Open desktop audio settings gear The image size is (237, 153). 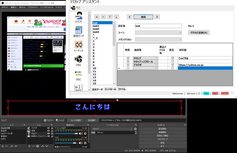(x=85, y=133)
